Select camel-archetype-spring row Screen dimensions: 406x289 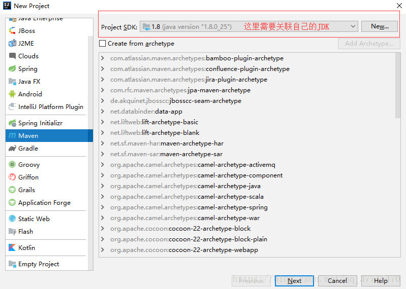point(247,207)
